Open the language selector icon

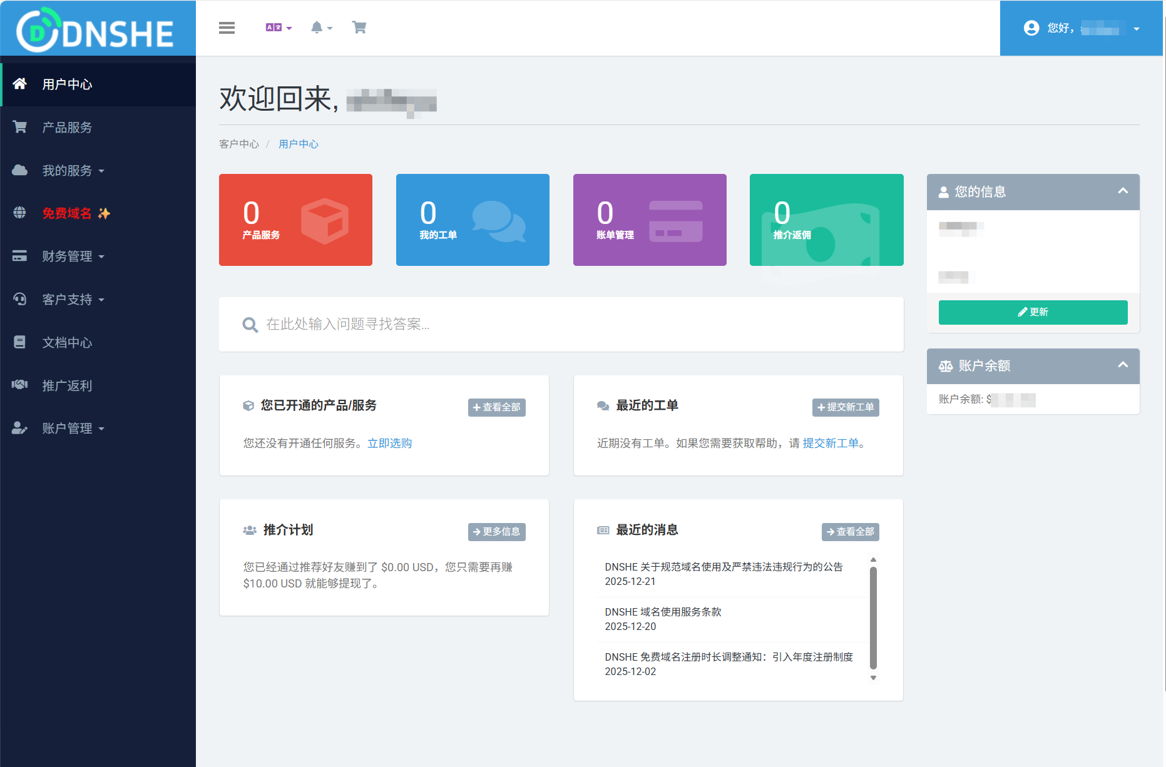[x=278, y=28]
